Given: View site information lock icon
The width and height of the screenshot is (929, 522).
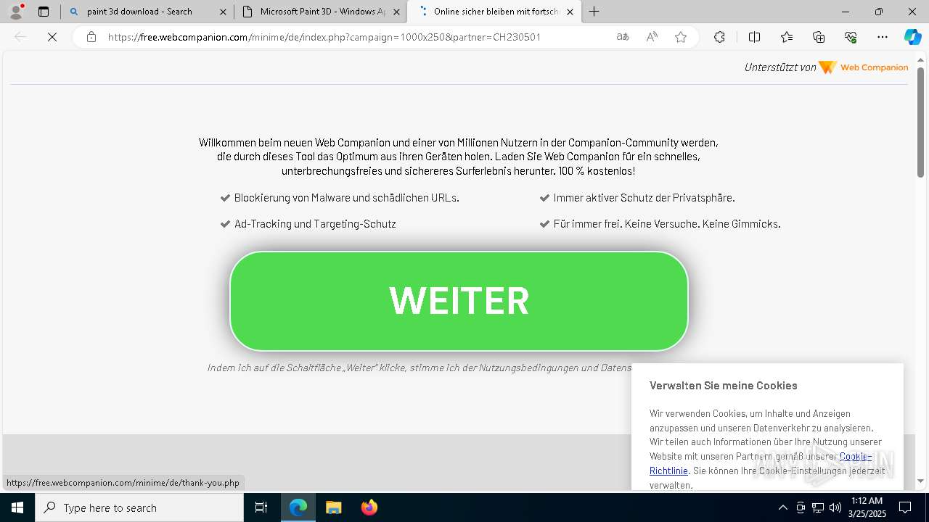Looking at the screenshot, I should coord(91,37).
